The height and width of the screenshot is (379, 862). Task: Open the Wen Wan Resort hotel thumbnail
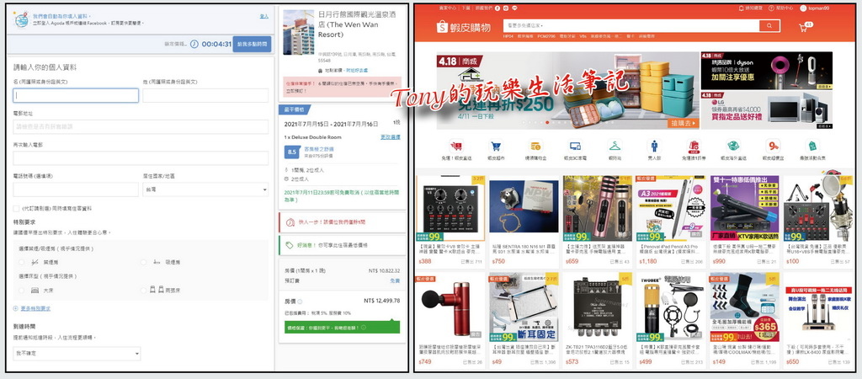[299, 32]
